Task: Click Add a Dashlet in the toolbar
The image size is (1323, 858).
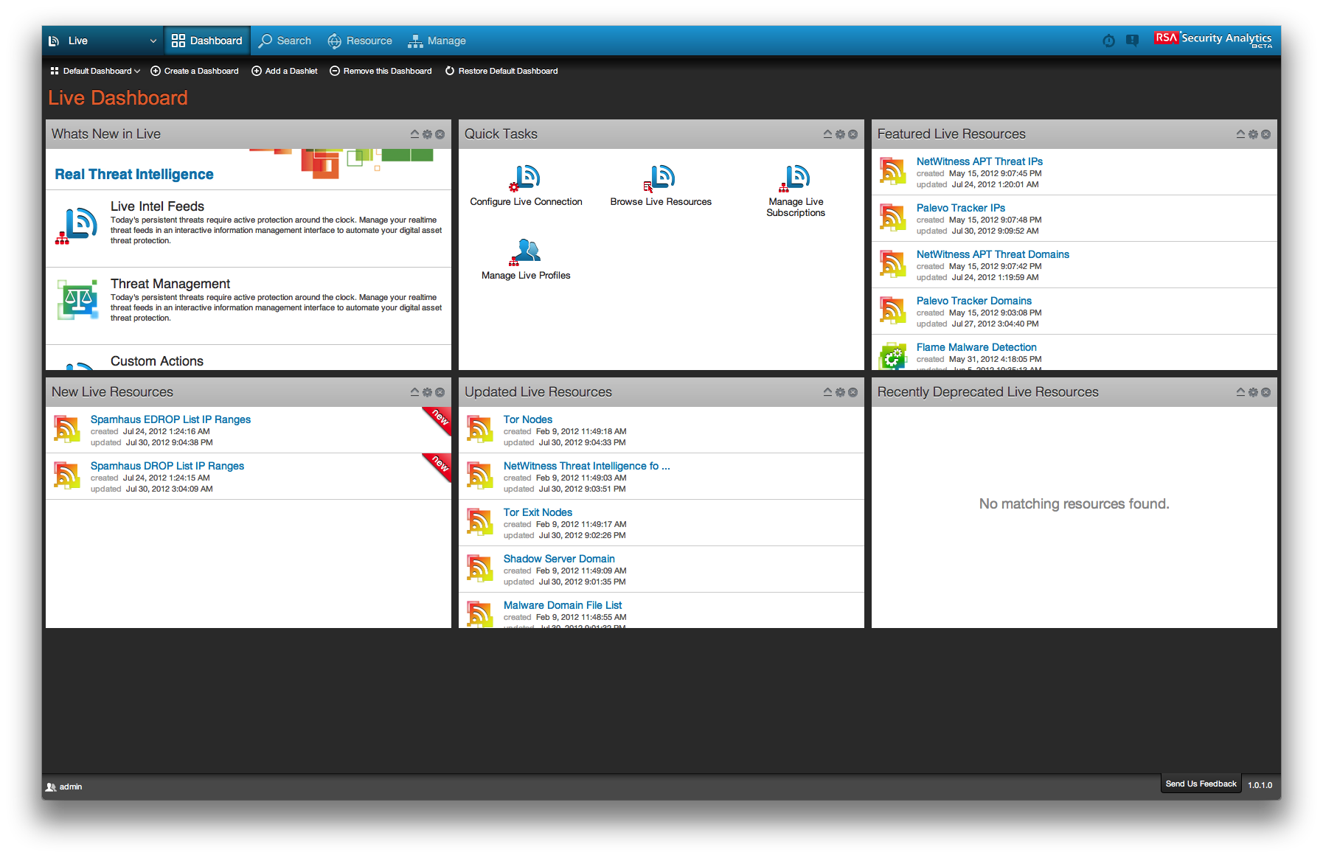Action: pos(285,71)
